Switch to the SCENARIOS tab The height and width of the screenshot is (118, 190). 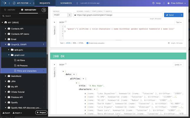point(66,3)
